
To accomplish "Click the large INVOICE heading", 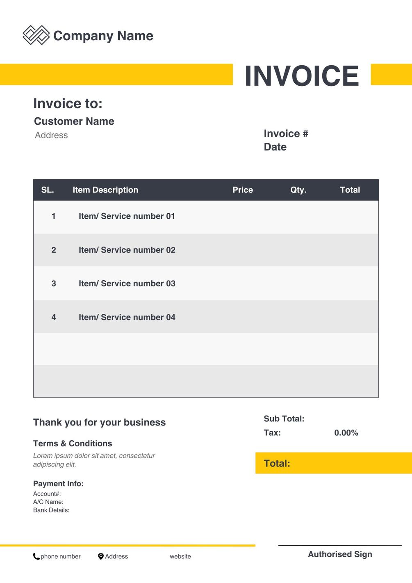I will [302, 76].
